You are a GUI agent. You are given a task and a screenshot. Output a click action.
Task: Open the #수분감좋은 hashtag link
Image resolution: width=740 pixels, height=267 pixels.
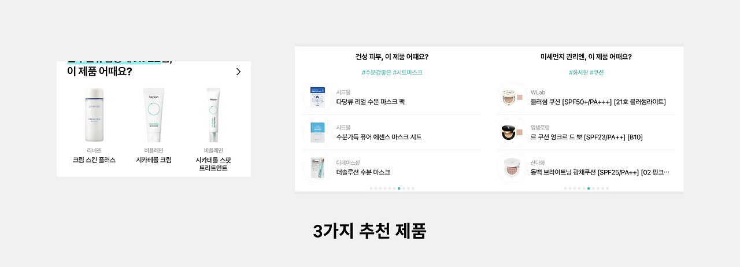(x=376, y=73)
